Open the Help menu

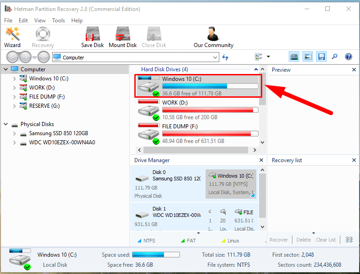(77, 21)
